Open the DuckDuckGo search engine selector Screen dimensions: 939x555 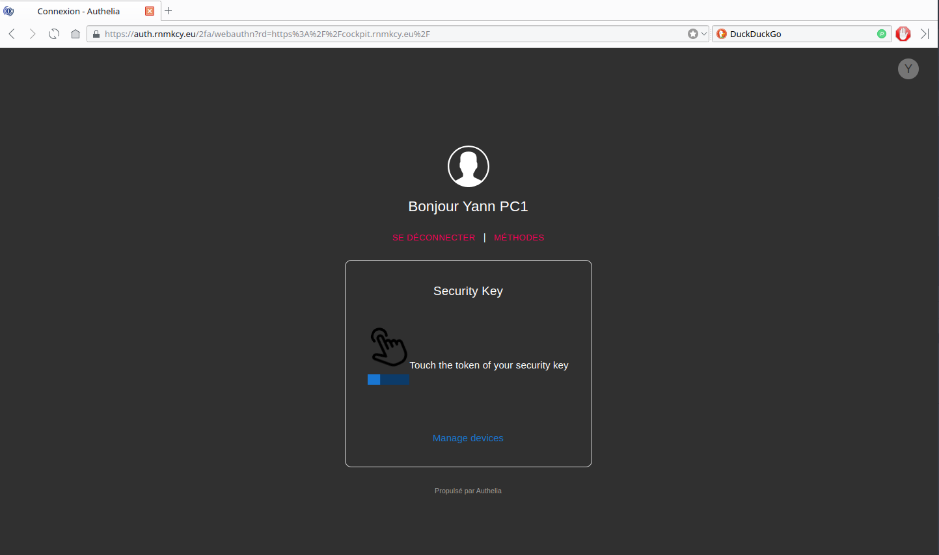pyautogui.click(x=722, y=34)
